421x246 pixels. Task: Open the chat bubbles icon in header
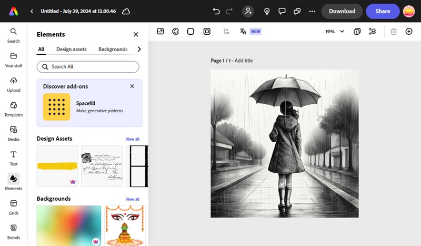click(297, 11)
